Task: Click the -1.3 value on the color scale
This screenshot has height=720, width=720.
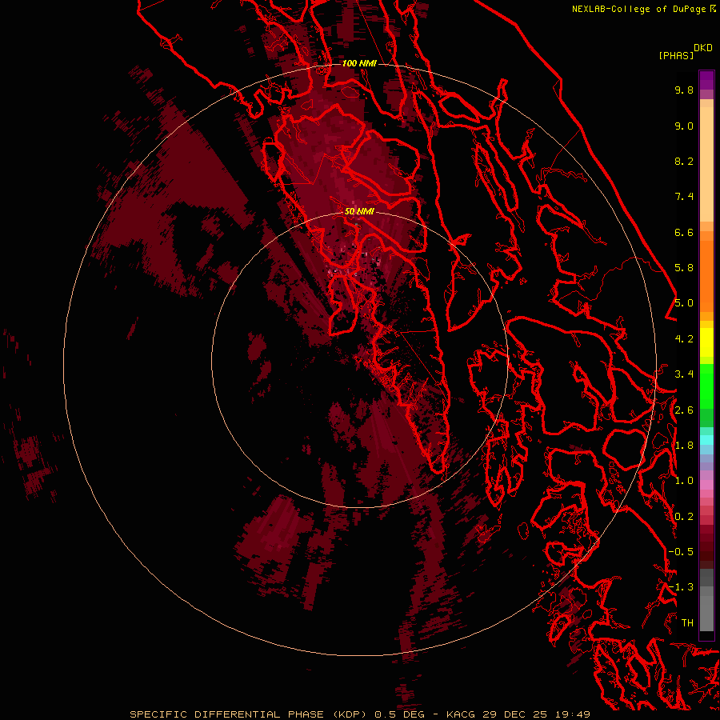Action: click(681, 587)
